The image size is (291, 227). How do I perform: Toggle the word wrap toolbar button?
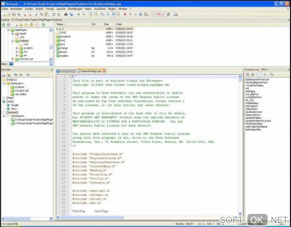coord(102,14)
